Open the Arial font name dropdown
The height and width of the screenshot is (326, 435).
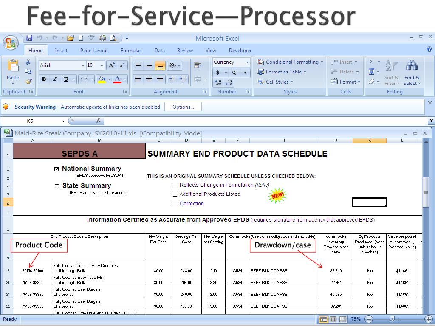pos(83,65)
